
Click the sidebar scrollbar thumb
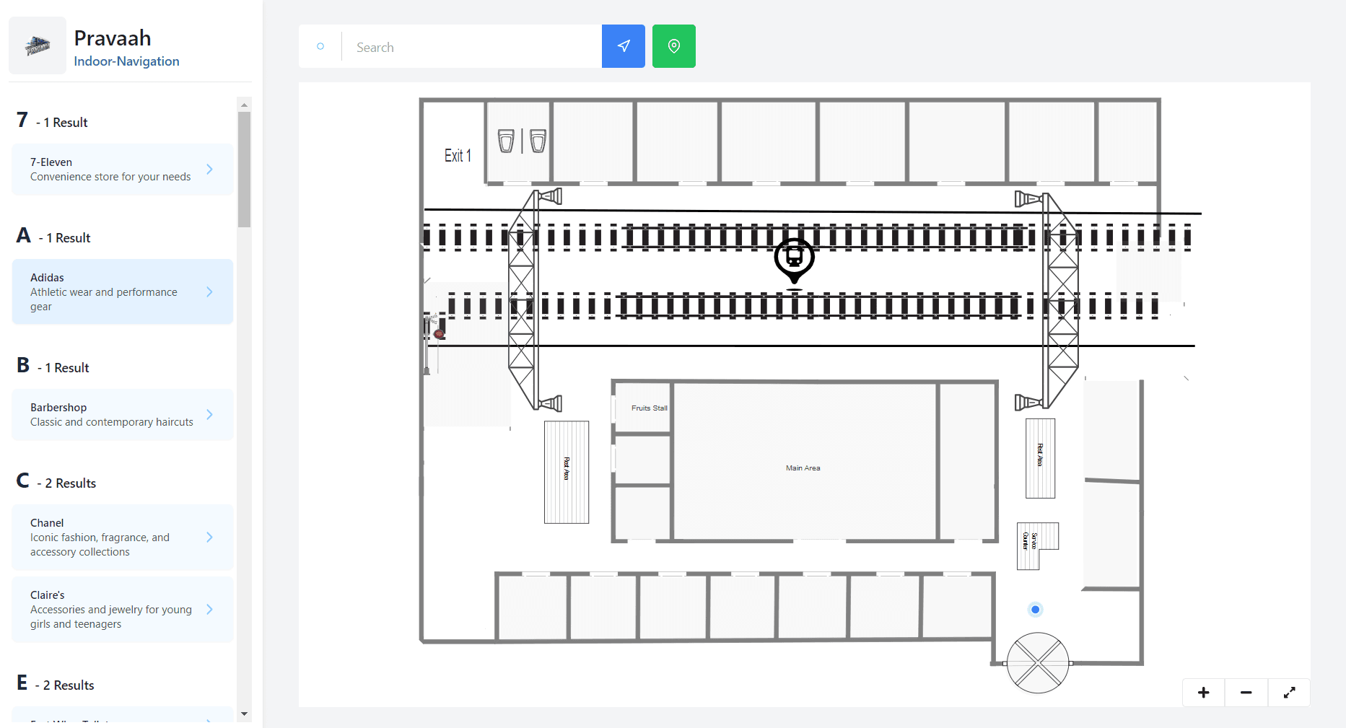click(244, 170)
